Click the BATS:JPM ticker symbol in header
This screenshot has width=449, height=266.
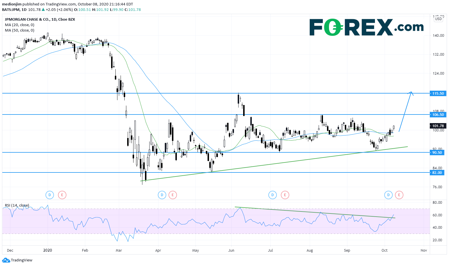(11, 9)
